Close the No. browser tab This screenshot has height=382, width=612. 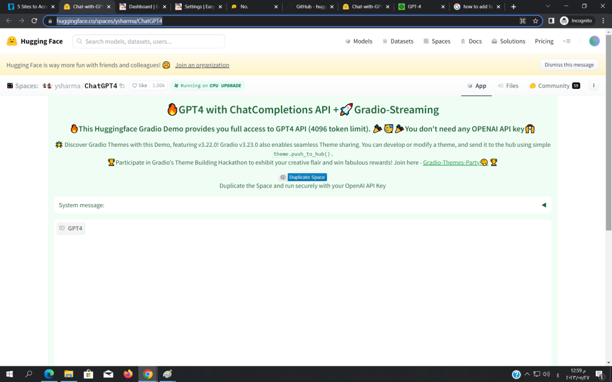click(276, 7)
